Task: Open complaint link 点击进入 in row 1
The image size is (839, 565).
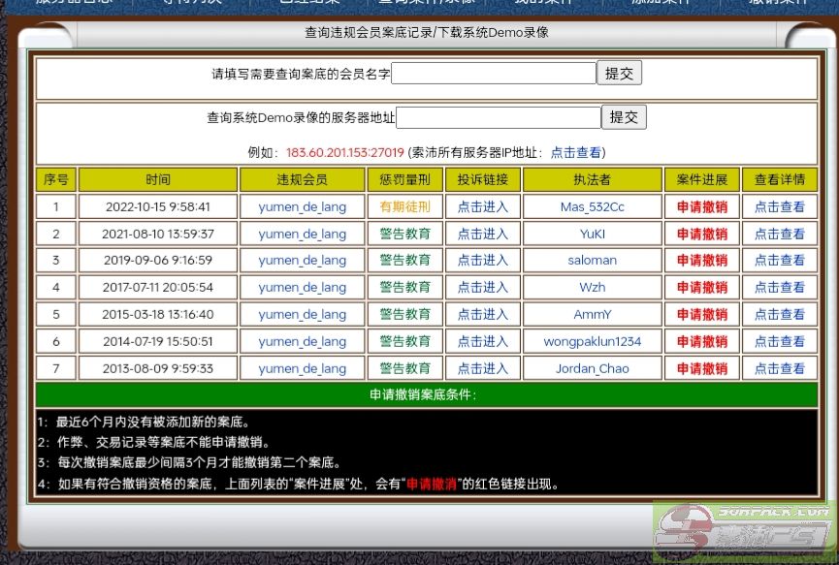Action: tap(482, 206)
